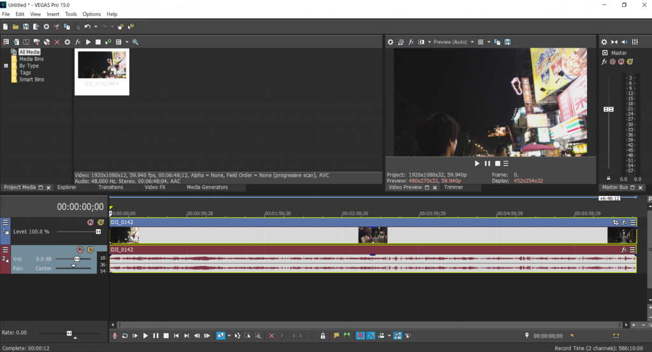Image resolution: width=652 pixels, height=352 pixels.
Task: Open the undo history dropdown arrow
Action: tap(96, 27)
